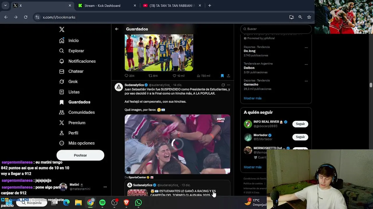The width and height of the screenshot is (373, 209).
Task: Open tab search dropdown arrow
Action: (5, 6)
